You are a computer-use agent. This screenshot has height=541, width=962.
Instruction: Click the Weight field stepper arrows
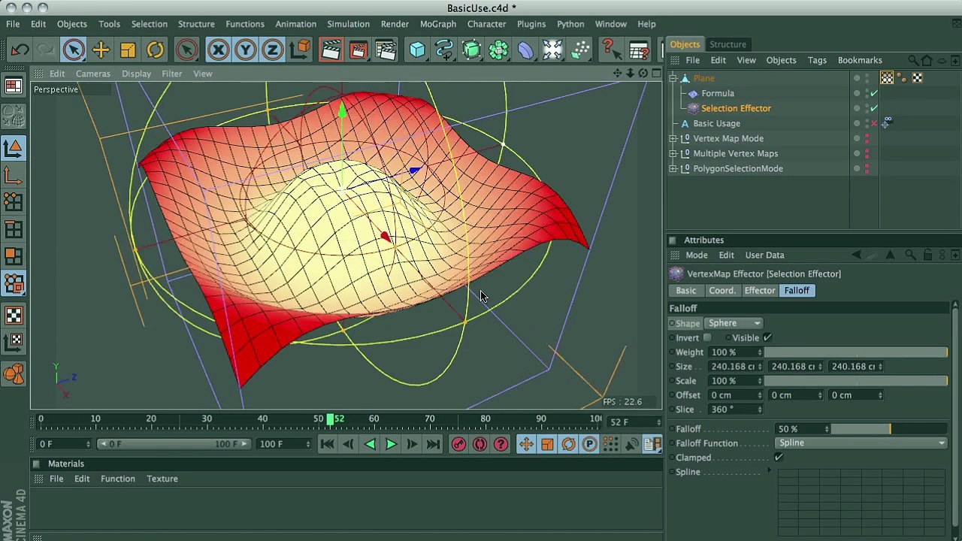(x=760, y=352)
